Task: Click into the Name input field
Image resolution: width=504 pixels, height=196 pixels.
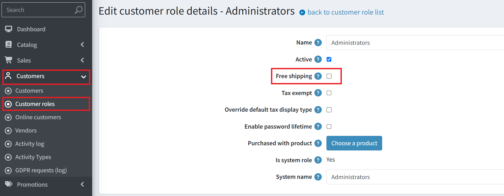Action: pyautogui.click(x=415, y=43)
